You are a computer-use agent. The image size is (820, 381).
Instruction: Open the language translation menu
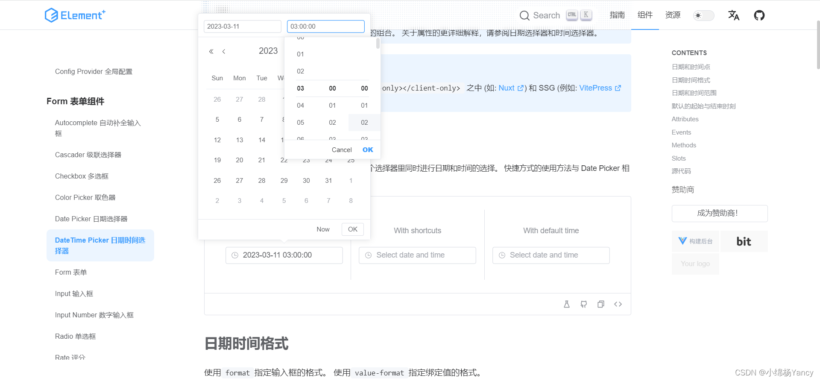pos(734,15)
